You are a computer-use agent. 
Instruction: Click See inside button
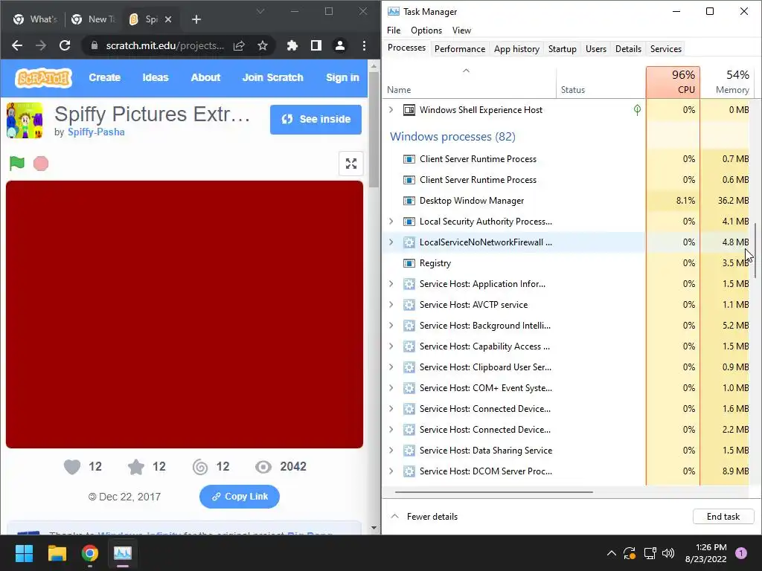point(316,120)
